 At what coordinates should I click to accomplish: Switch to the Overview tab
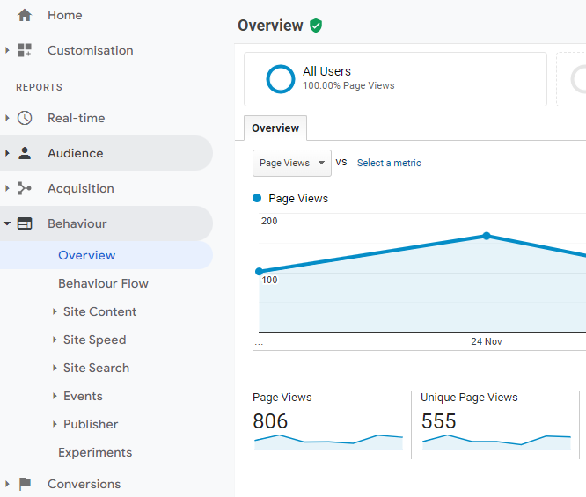point(275,128)
